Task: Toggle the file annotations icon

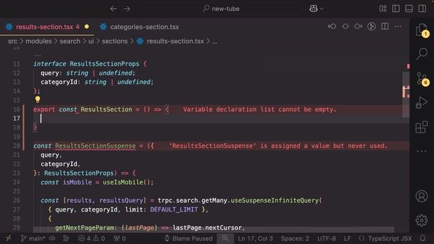Action: [345, 26]
